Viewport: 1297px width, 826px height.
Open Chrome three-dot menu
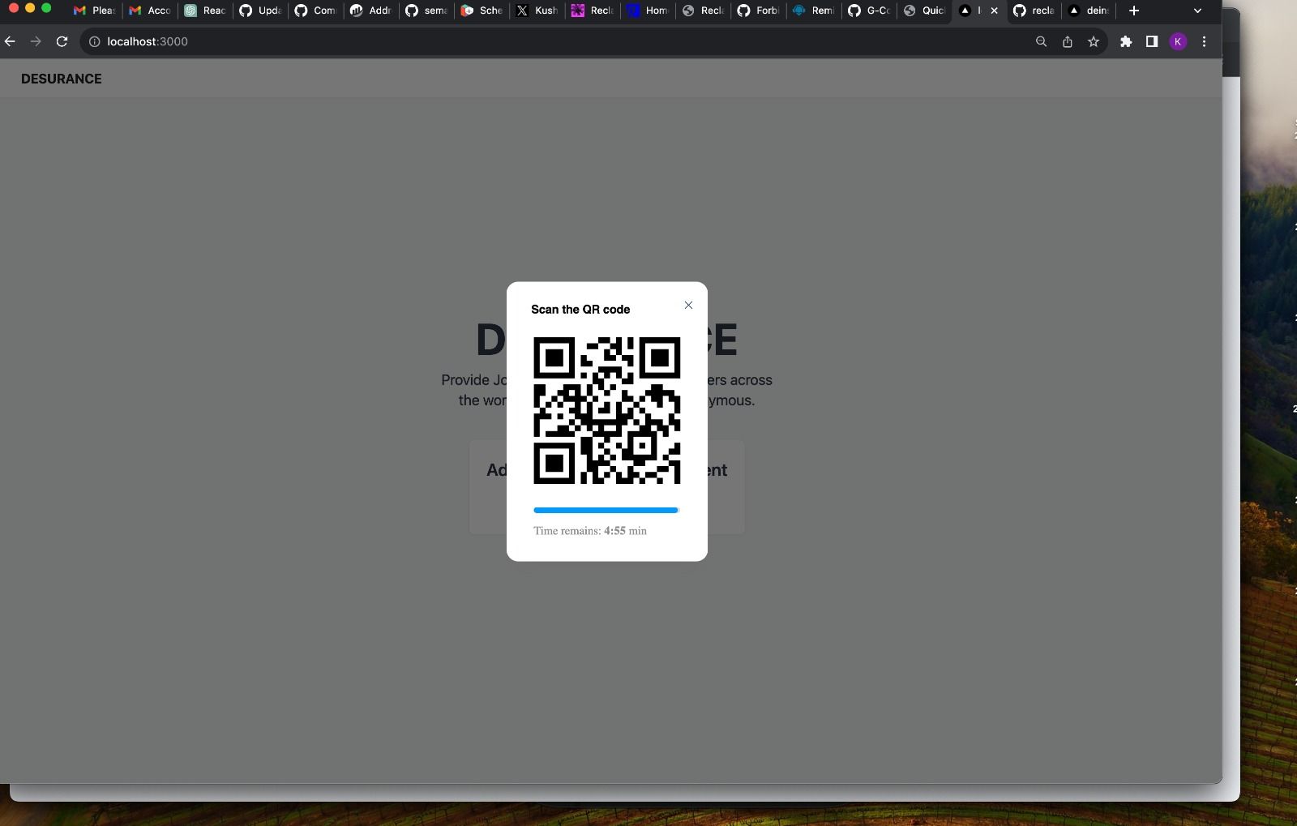1204,41
